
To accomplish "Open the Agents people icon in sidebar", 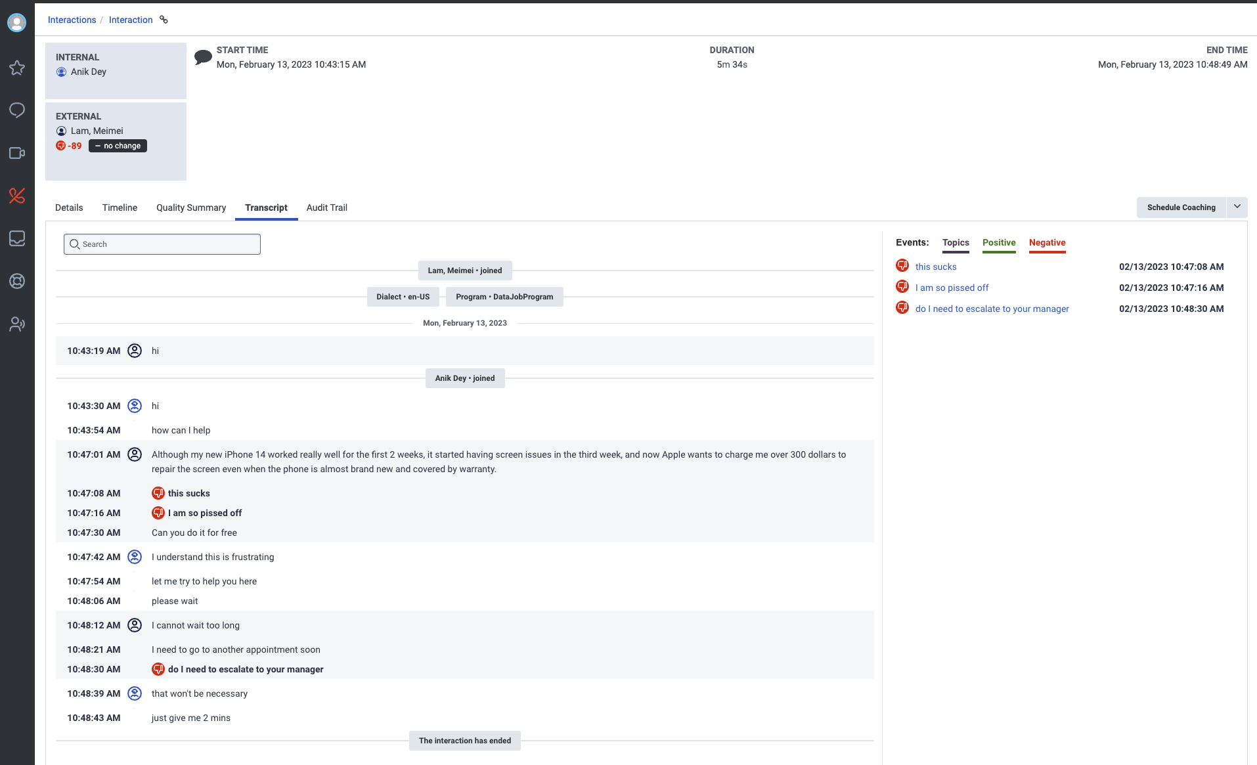I will (x=16, y=324).
